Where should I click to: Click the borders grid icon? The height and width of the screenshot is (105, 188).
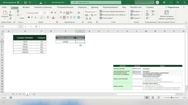pos(41,17)
